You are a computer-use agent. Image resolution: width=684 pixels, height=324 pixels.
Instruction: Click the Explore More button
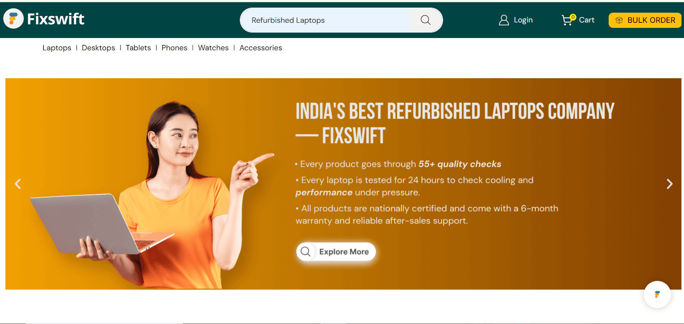click(336, 252)
